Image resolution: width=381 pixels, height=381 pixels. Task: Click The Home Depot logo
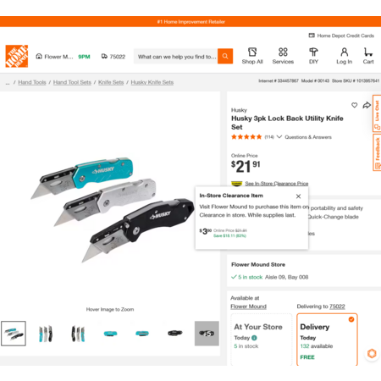click(x=17, y=56)
